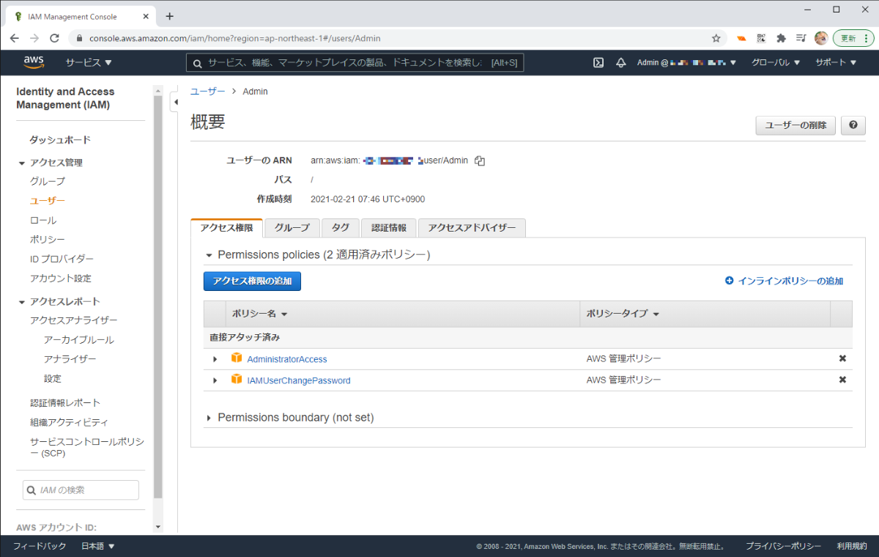Screen dimensions: 879x557
Task: Open ロール in the sidebar
Action: (43, 220)
